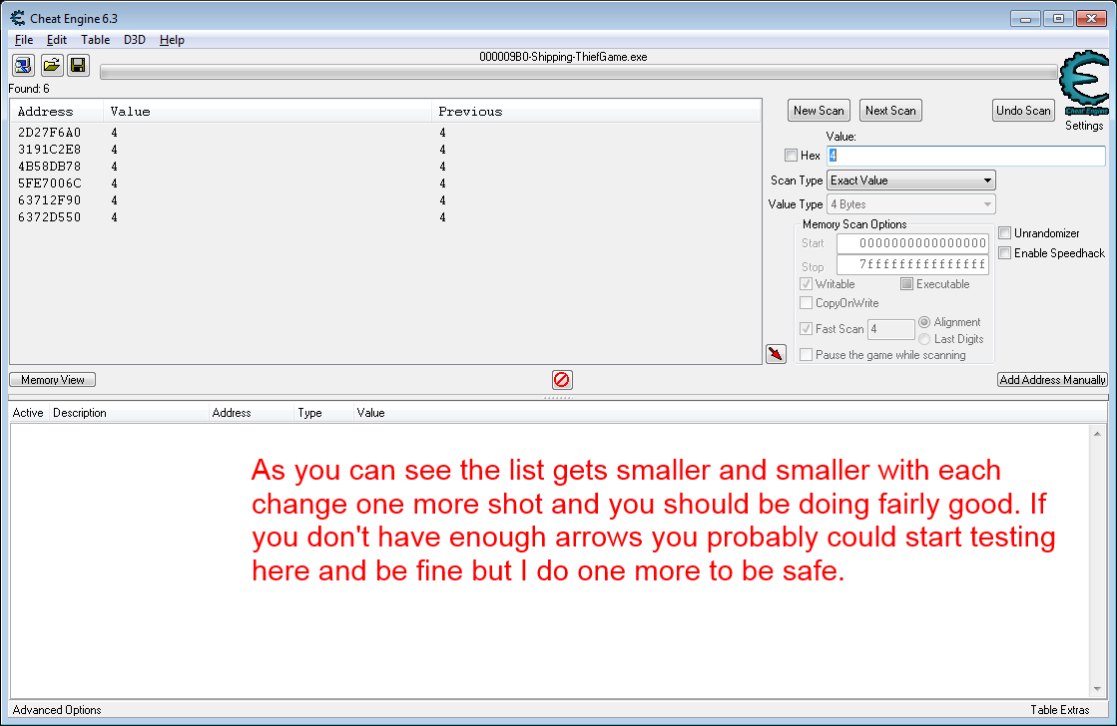This screenshot has width=1117, height=726.
Task: Select the Alignment radio button
Action: [x=924, y=322]
